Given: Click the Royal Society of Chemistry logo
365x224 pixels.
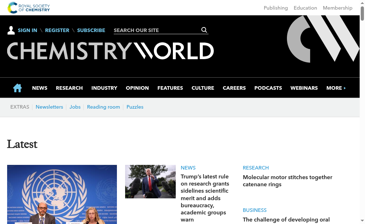Looking at the screenshot, I should coord(29,8).
